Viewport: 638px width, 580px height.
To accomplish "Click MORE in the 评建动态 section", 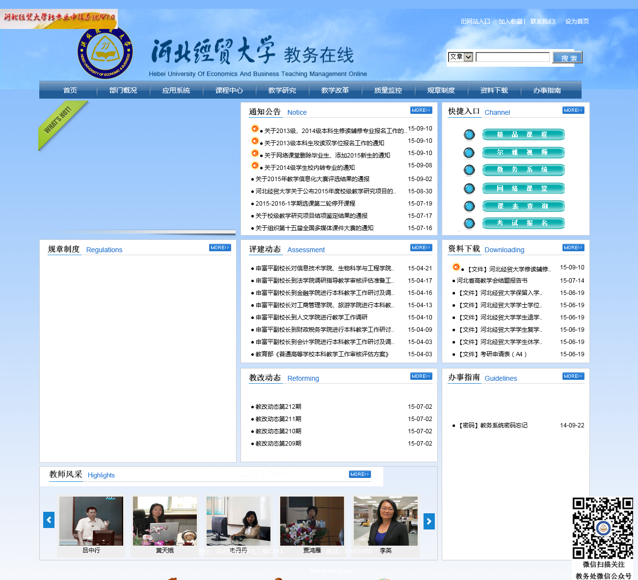I will (421, 248).
